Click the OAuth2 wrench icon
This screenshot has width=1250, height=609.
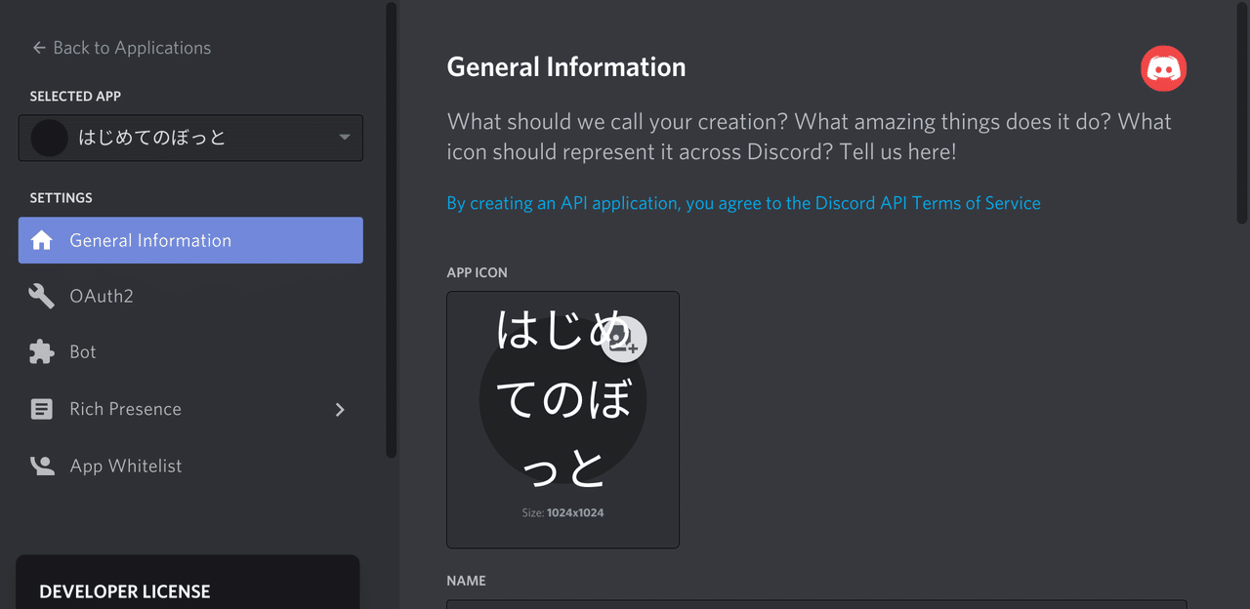coord(42,296)
